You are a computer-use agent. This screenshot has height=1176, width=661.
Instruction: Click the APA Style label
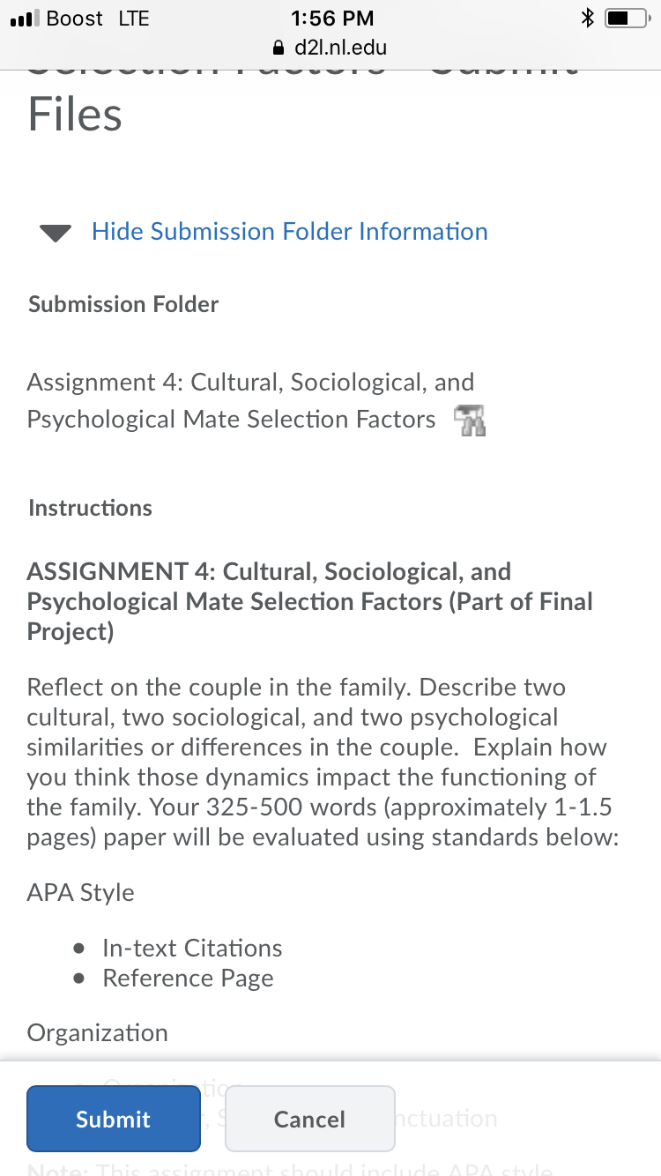coord(81,892)
